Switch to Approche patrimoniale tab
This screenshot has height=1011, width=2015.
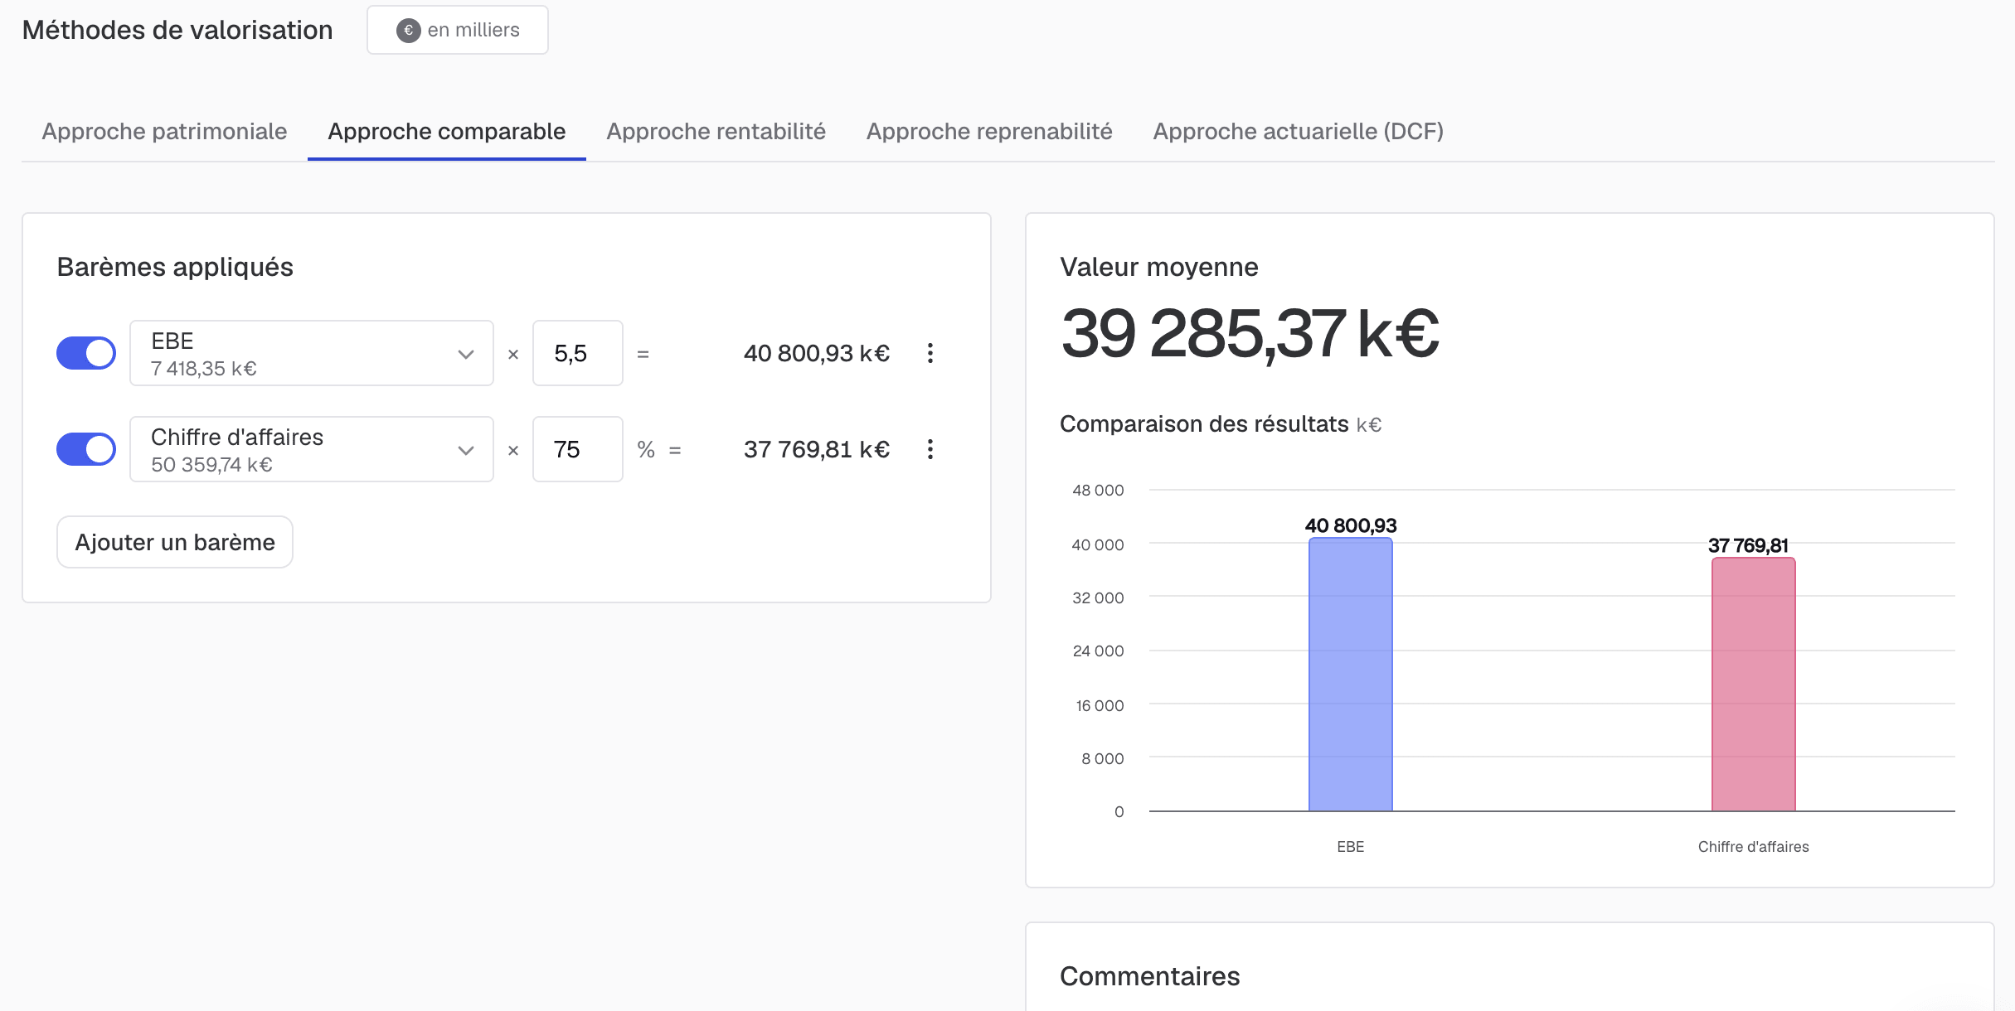pyautogui.click(x=164, y=131)
